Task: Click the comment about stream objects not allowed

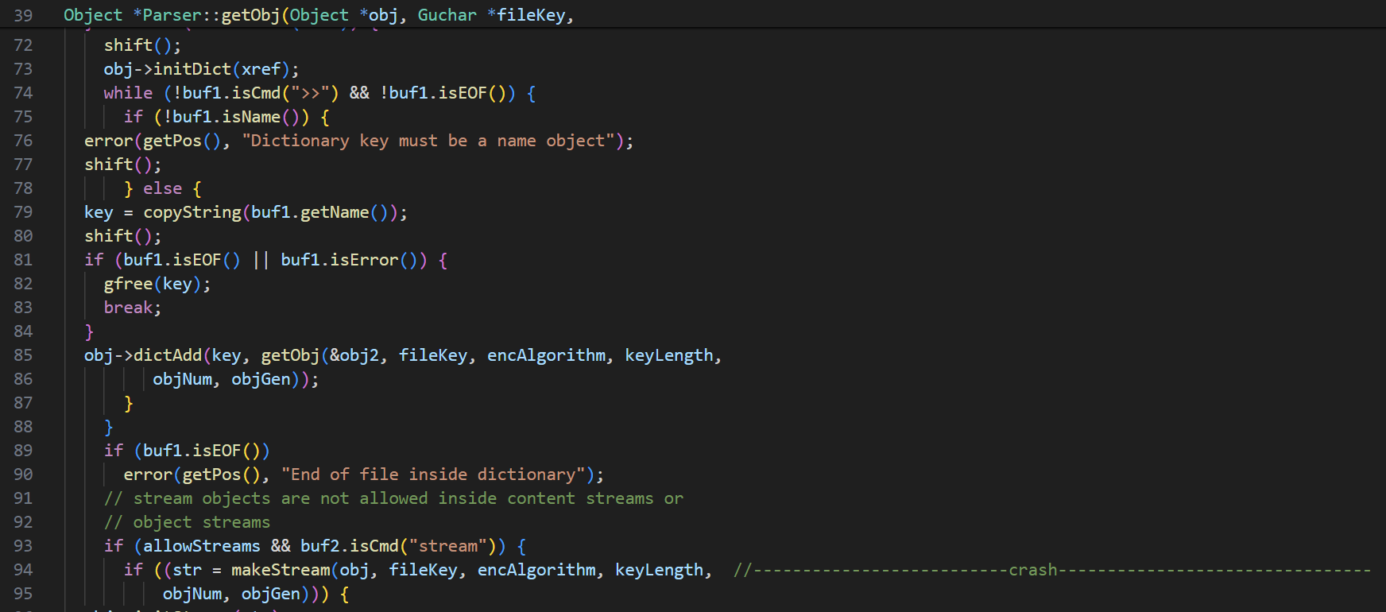Action: (x=393, y=498)
